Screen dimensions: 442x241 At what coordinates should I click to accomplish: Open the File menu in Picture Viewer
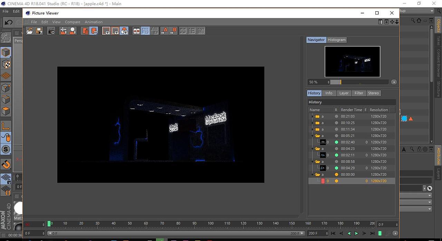(x=34, y=22)
